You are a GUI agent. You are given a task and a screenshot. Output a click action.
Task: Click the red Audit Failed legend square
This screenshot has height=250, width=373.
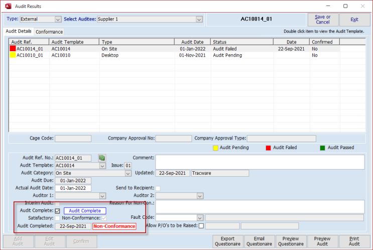pyautogui.click(x=268, y=148)
